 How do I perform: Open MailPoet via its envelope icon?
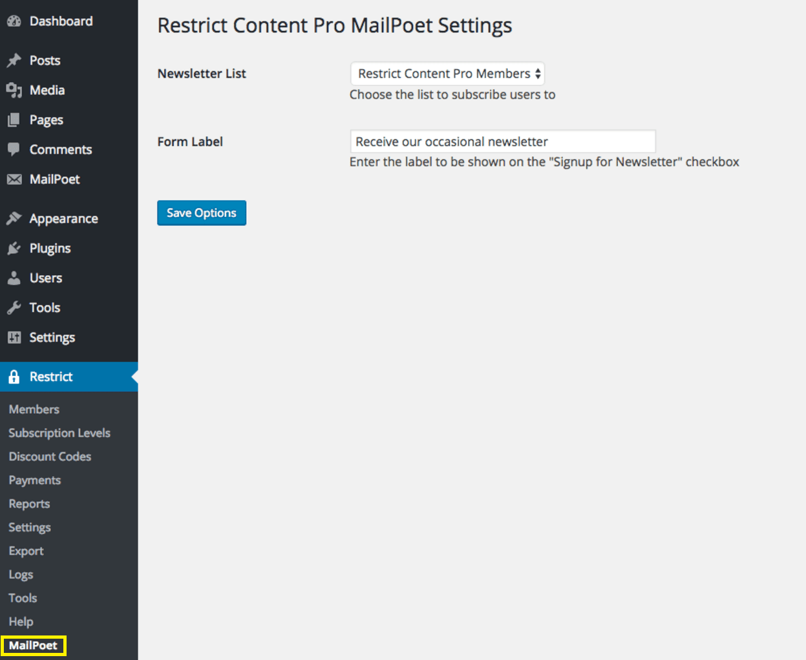click(14, 179)
